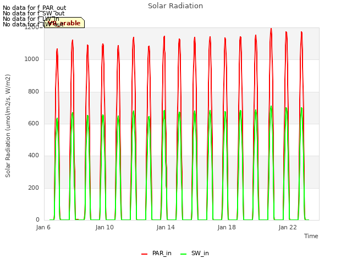Click the green SW_in legend swatch
352x264 pixels.
(x=183, y=254)
